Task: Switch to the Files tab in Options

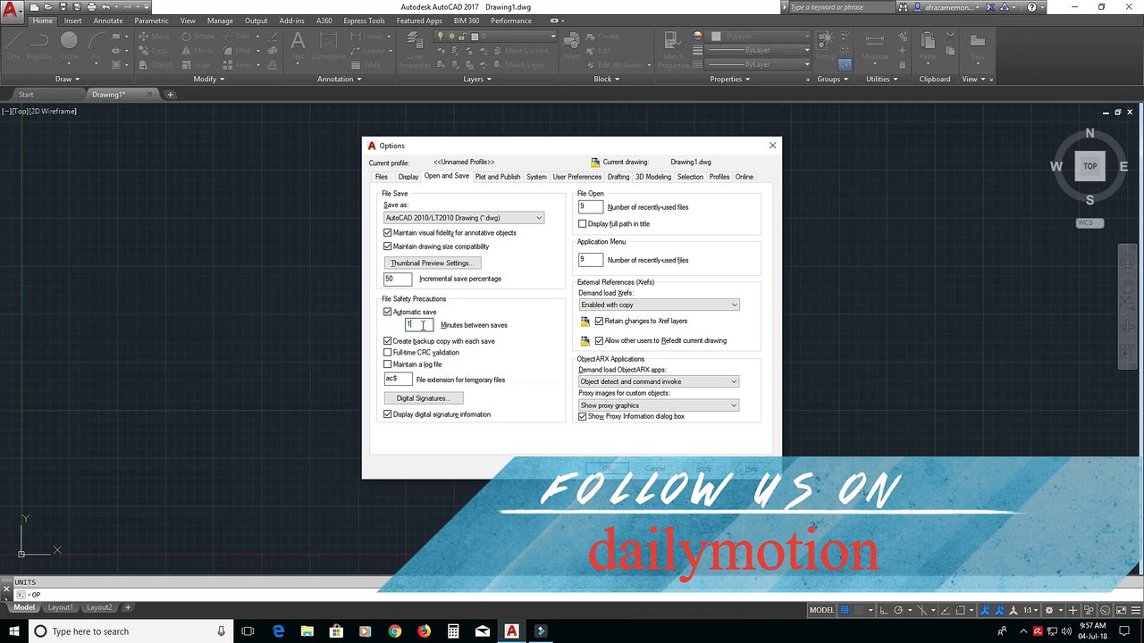Action: 382,177
